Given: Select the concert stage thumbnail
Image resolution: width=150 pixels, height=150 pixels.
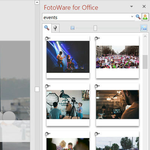Looking at the screenshot, I should point(68,57).
